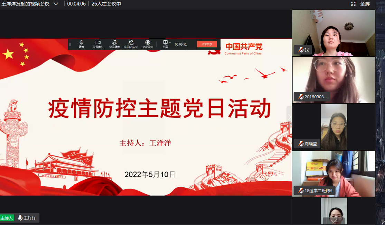Click the green 主持人 host label
385x225 pixels.
coord(7,218)
